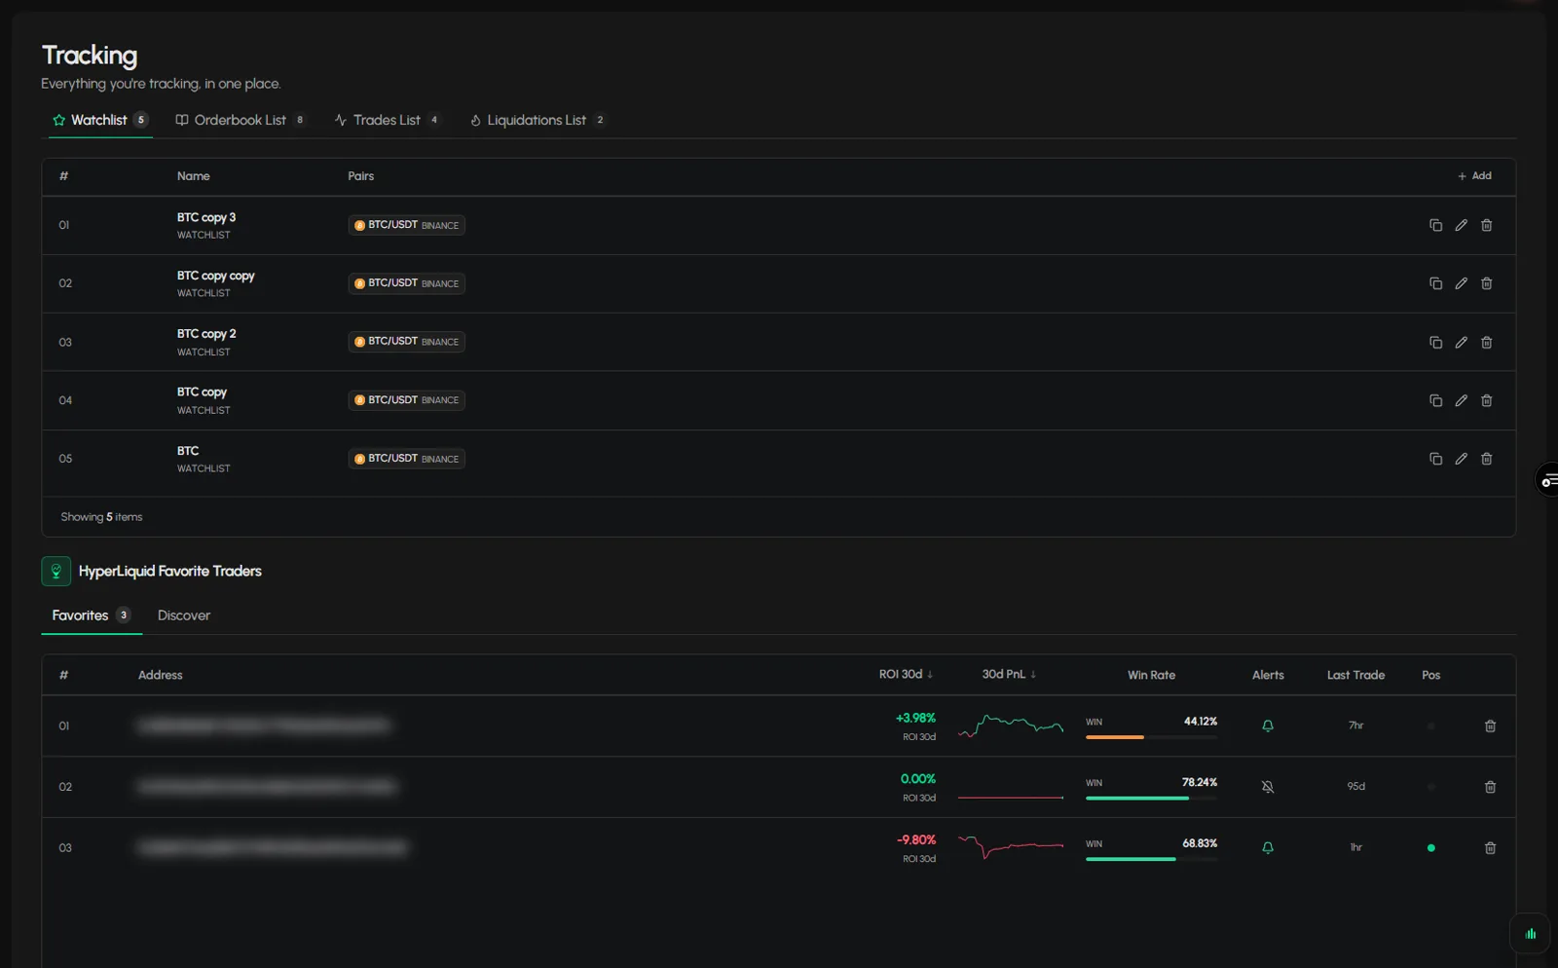Duplicate the BTC copy copy watchlist
Image resolution: width=1558 pixels, height=968 pixels.
1435,283
